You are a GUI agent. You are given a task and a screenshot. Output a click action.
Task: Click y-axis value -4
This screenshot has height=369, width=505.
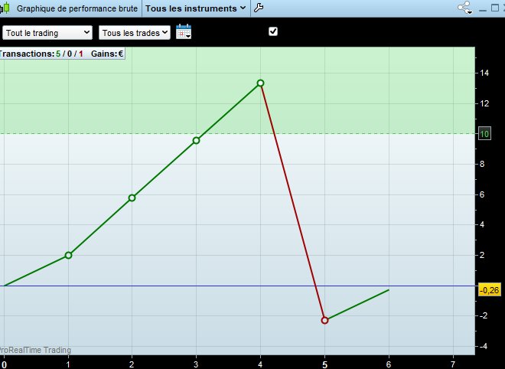(x=483, y=347)
